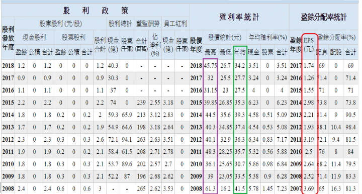Select the EPS value 3.69
This screenshot has height=194, width=362.
tap(309, 188)
